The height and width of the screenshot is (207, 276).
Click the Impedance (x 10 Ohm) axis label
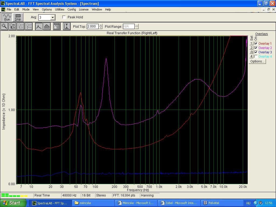4,112
